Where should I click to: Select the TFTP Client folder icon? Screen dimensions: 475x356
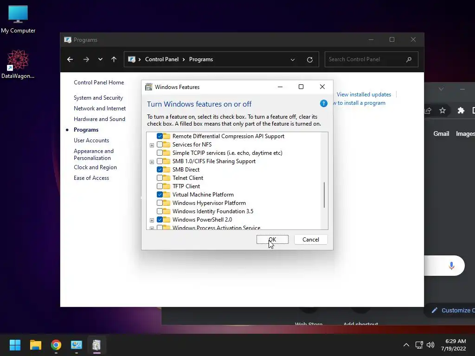[167, 186]
